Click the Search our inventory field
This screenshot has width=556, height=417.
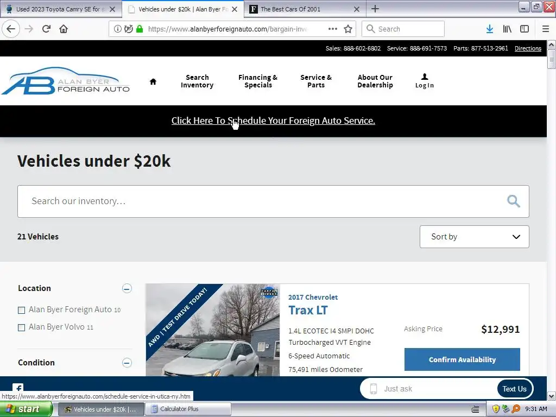273,201
